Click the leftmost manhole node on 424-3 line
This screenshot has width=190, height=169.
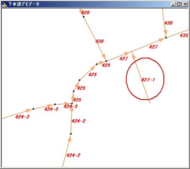tap(33, 109)
